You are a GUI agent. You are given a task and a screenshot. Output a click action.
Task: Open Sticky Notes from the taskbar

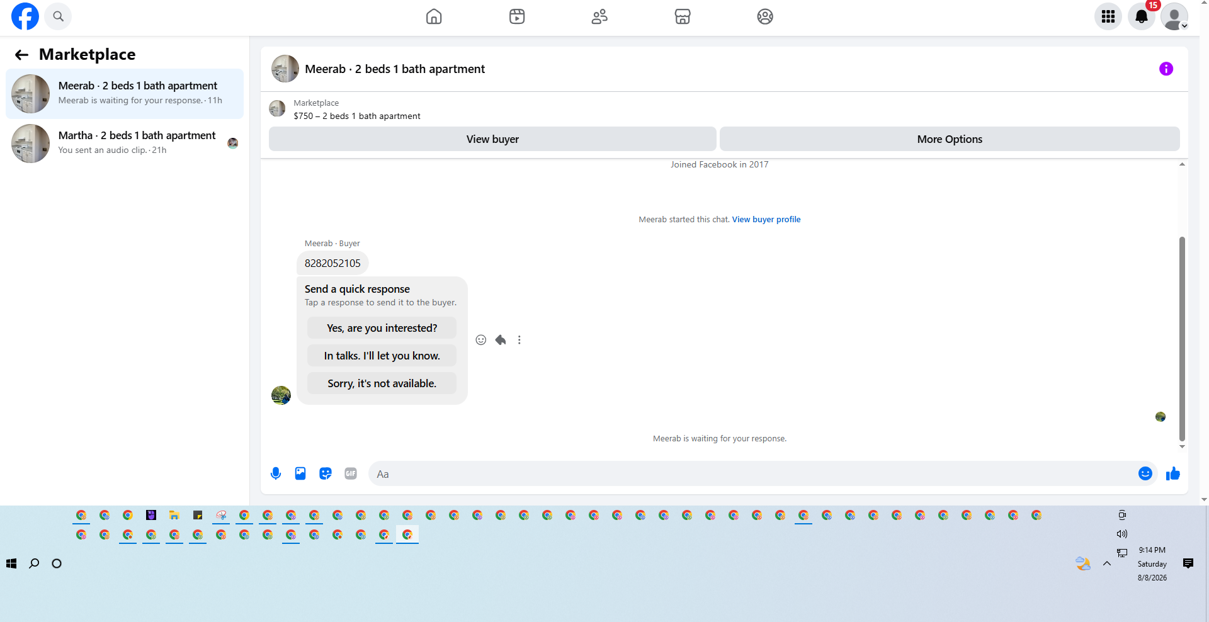(x=198, y=515)
